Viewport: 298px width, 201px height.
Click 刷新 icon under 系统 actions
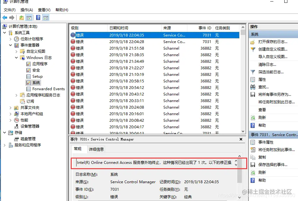tap(253, 118)
